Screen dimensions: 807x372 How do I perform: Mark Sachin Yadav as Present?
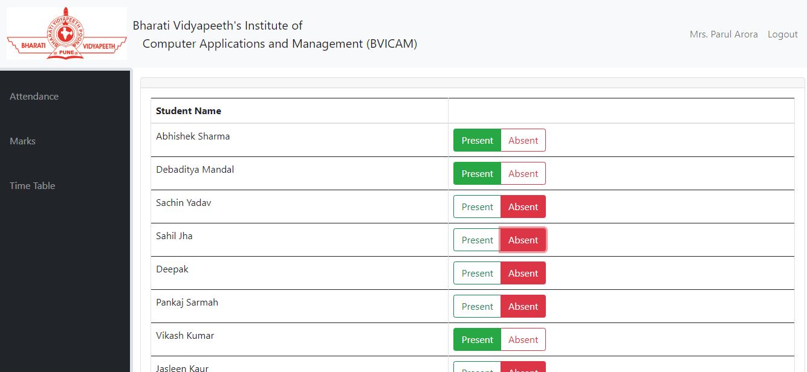pyautogui.click(x=477, y=207)
